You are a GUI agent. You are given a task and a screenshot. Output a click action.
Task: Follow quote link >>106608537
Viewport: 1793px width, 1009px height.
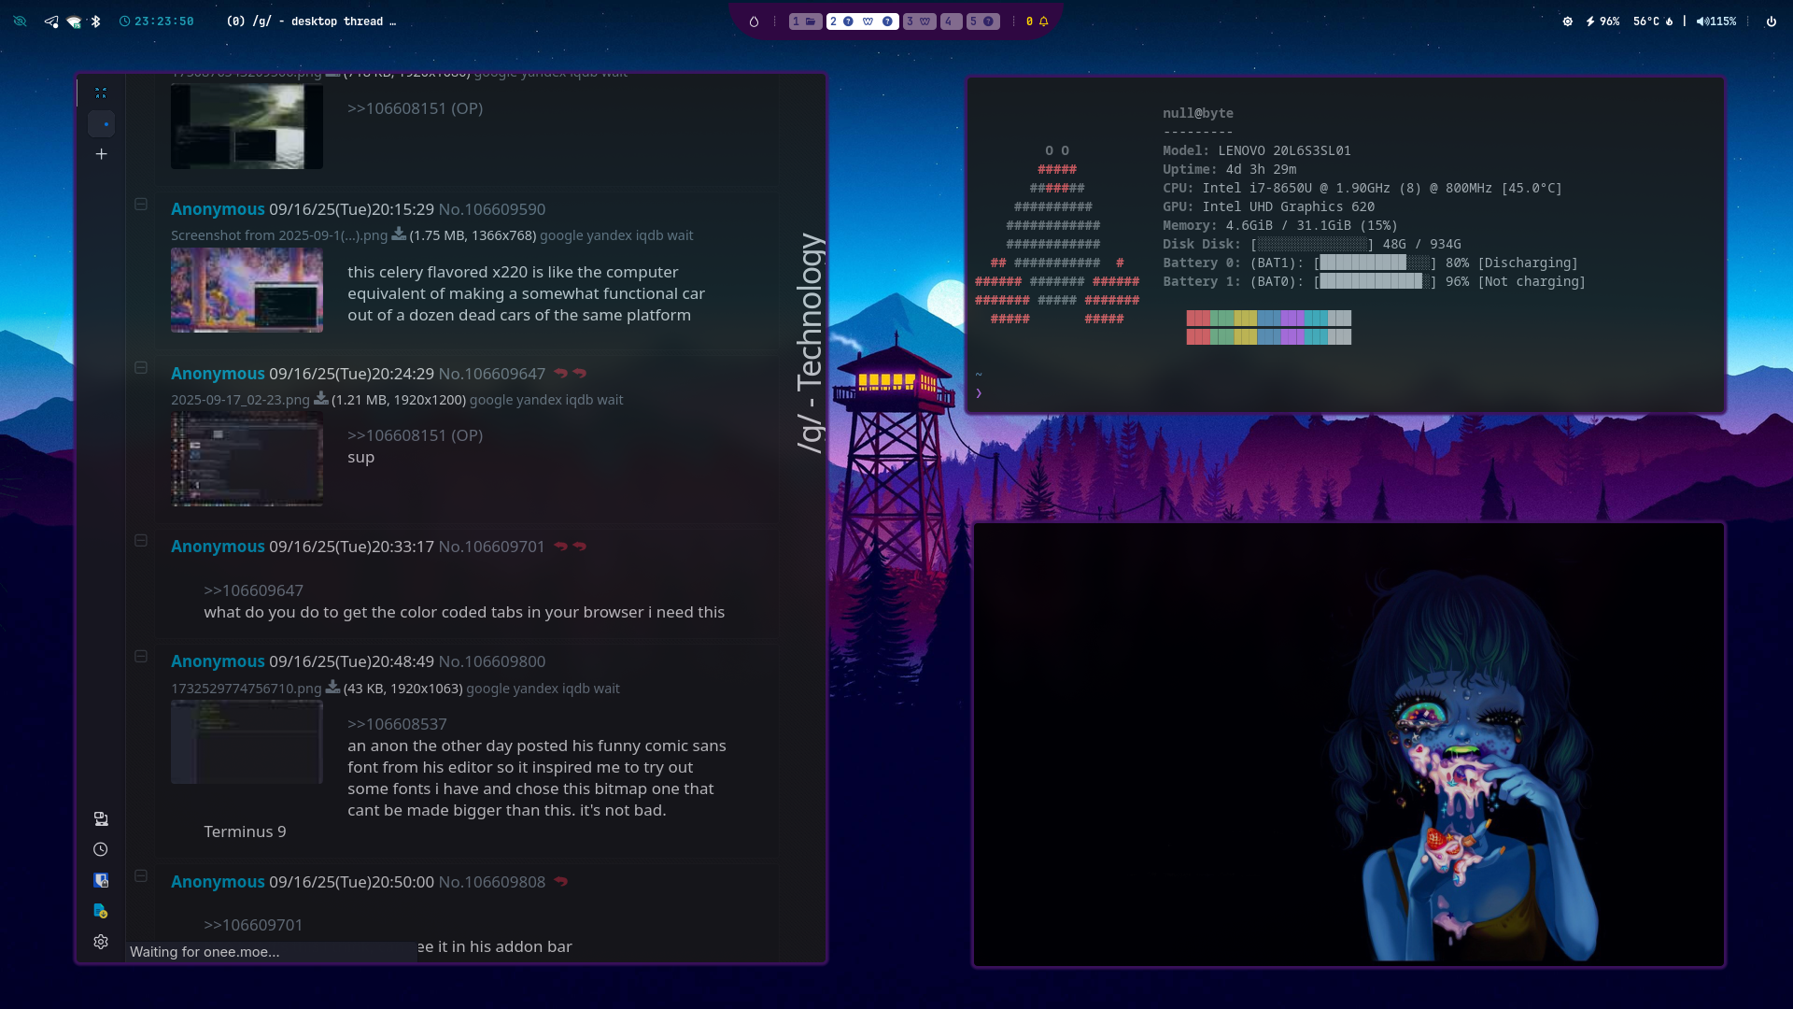[x=397, y=724]
